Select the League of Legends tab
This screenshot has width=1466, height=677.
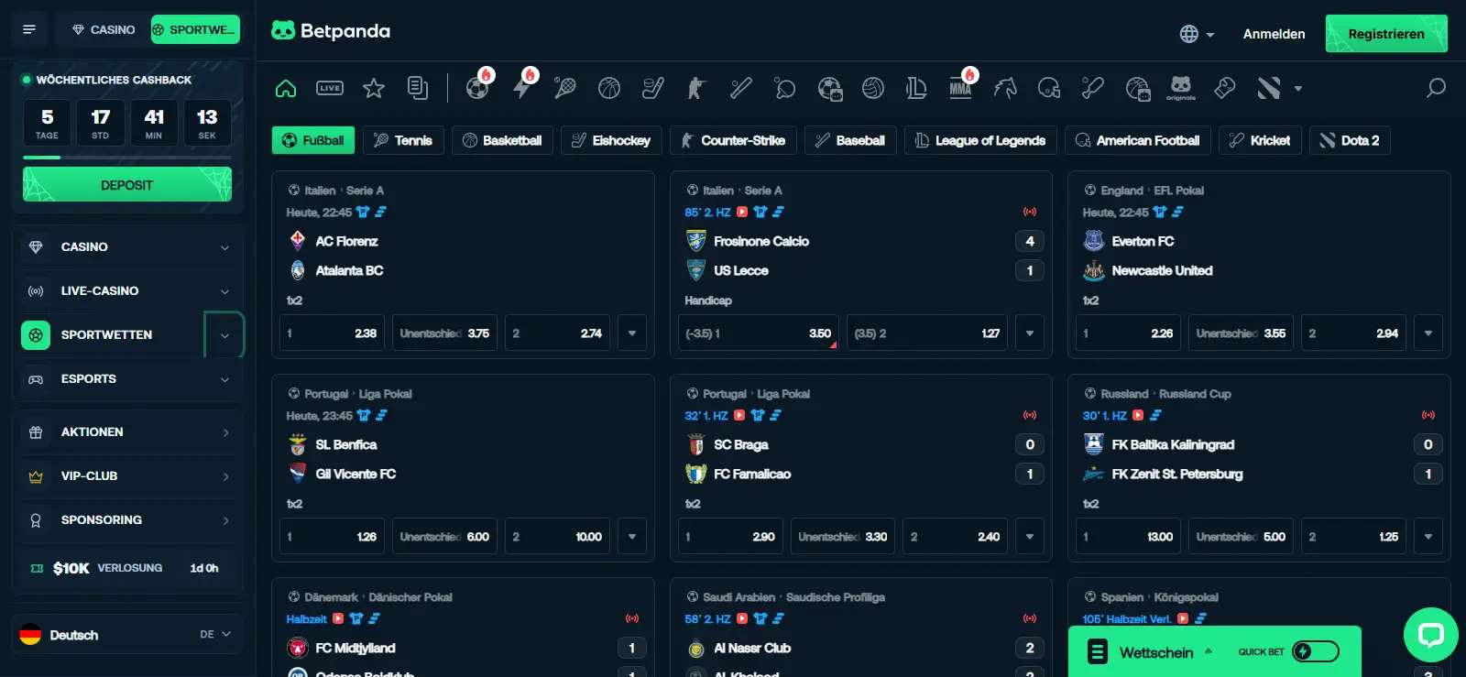click(980, 140)
